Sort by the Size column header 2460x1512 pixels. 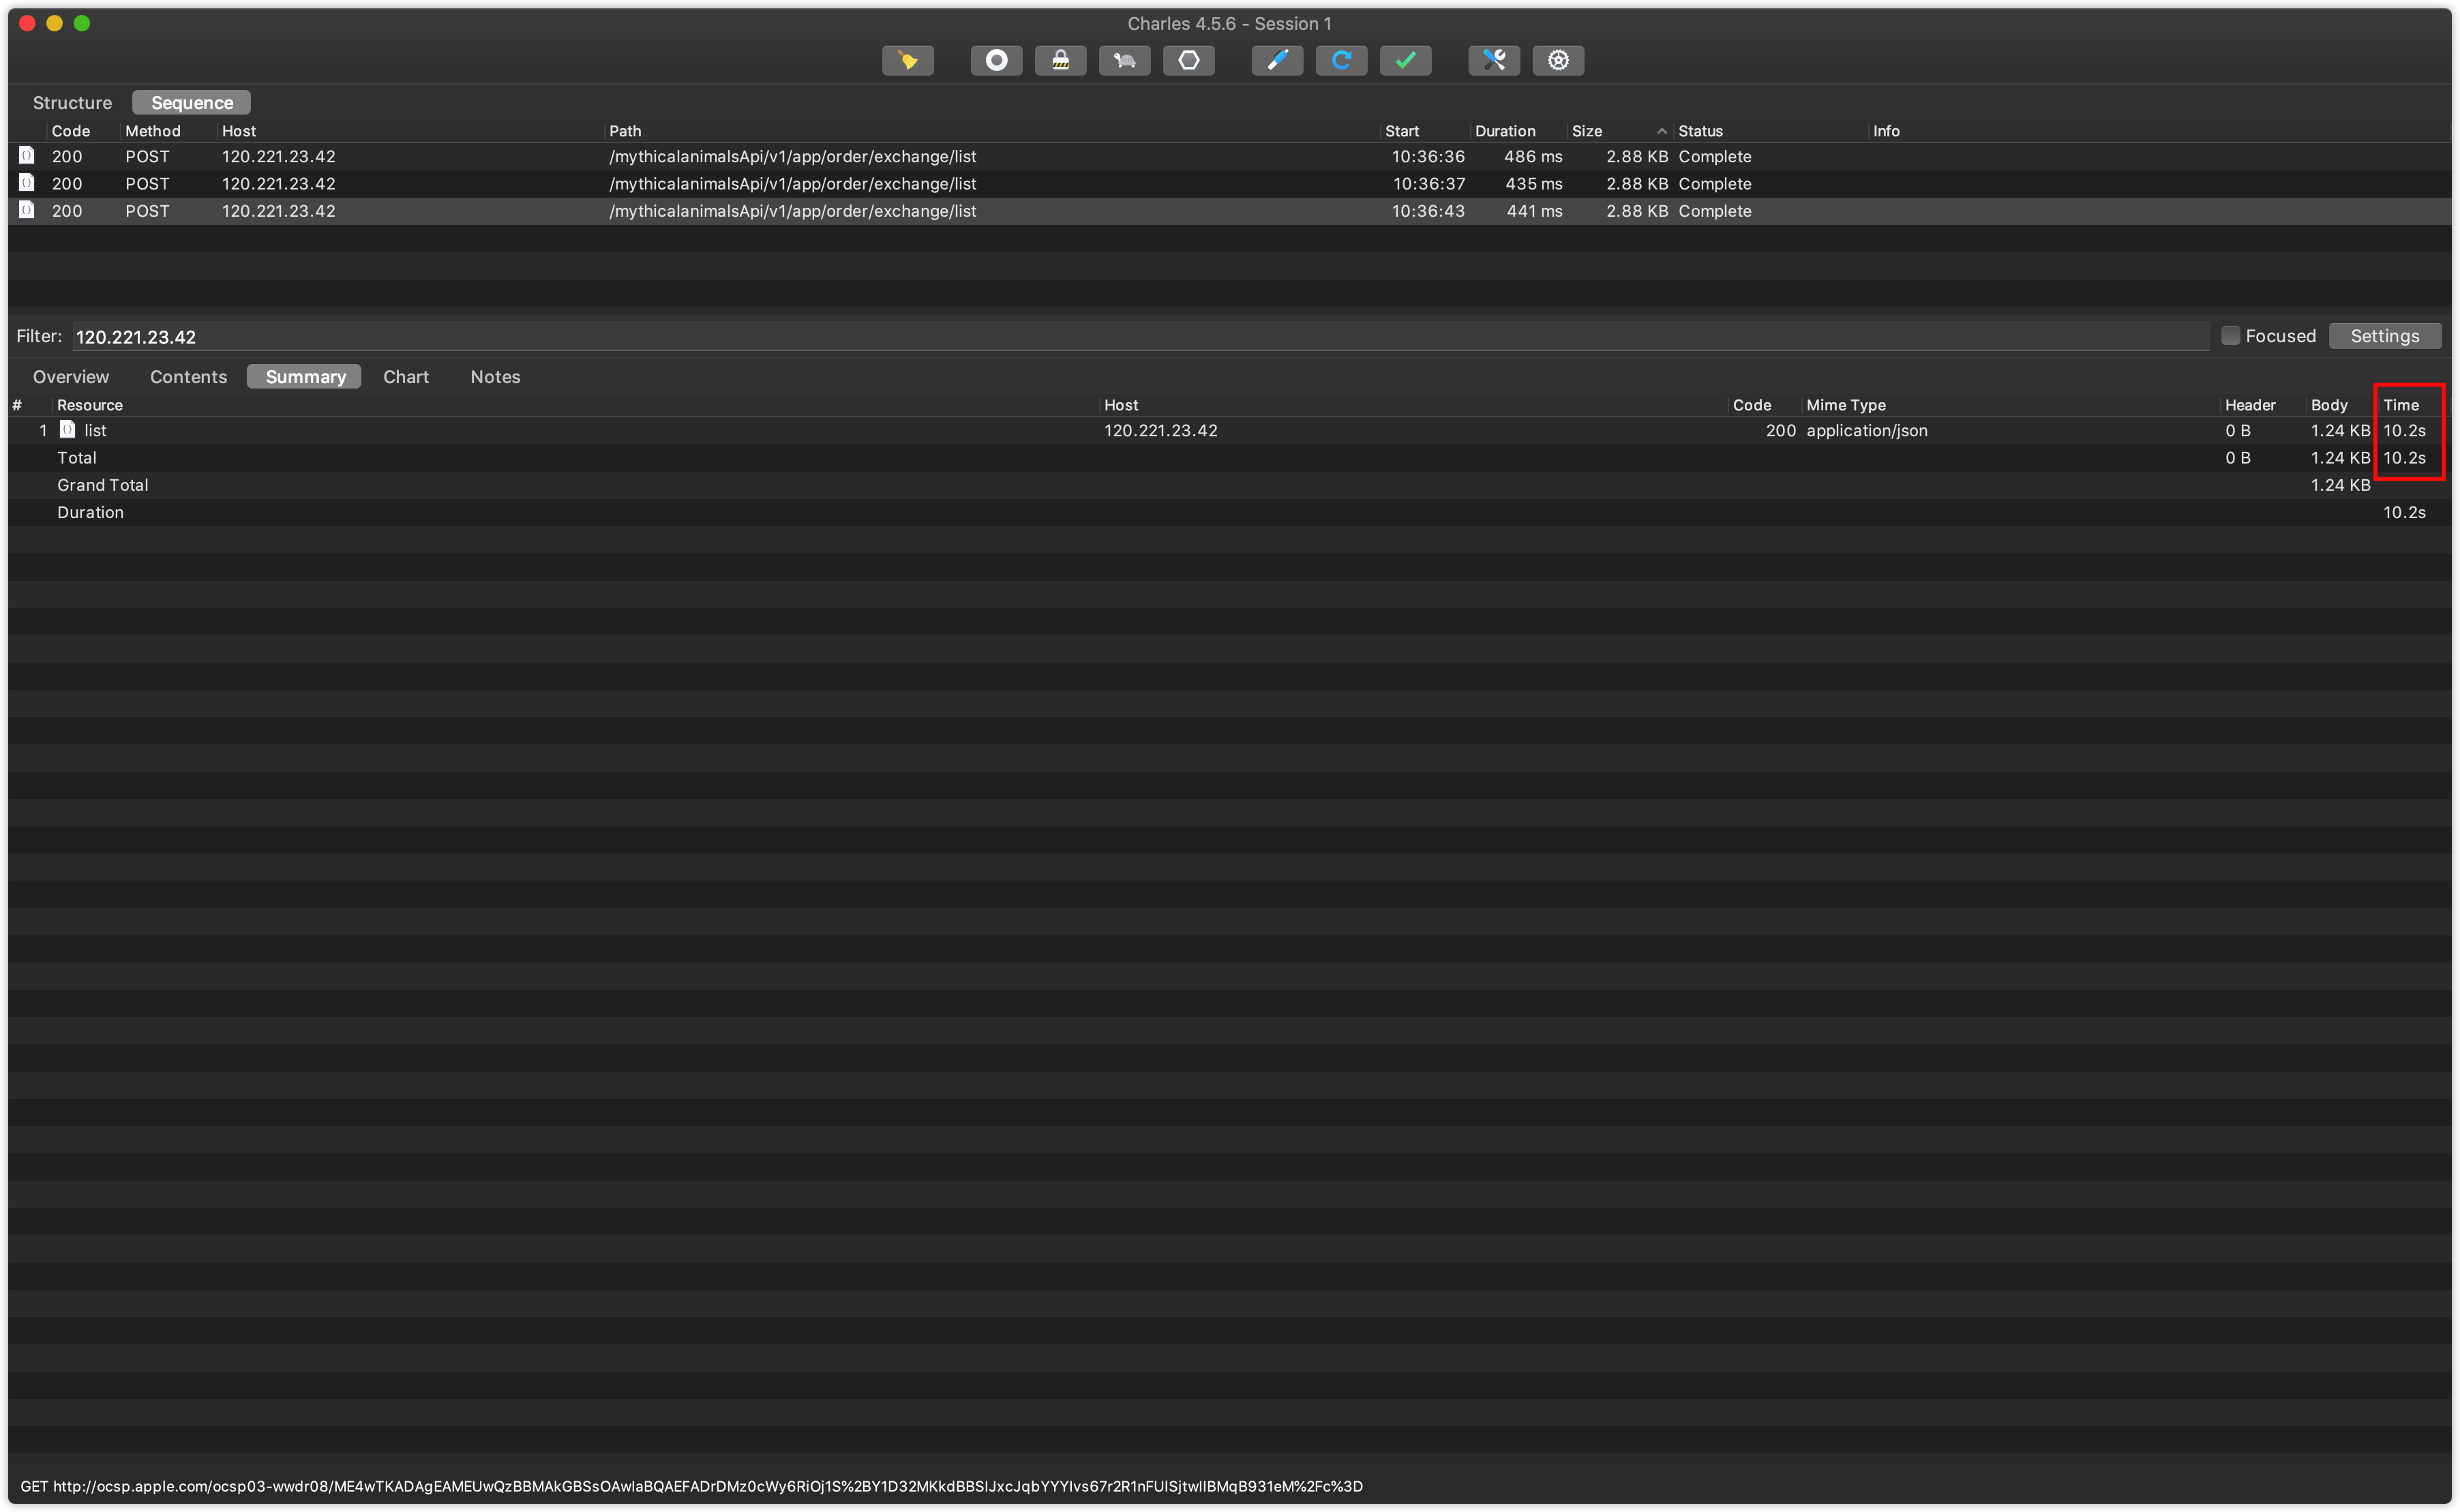point(1587,131)
